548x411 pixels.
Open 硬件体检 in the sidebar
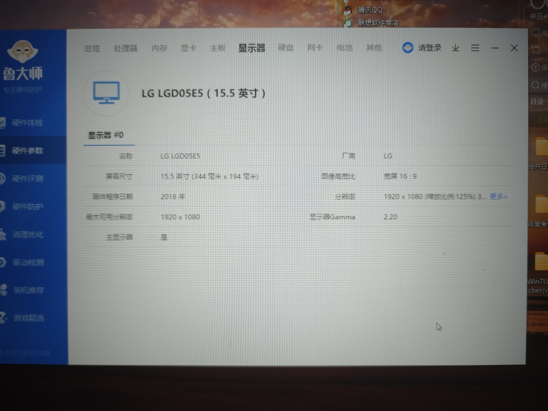point(27,123)
